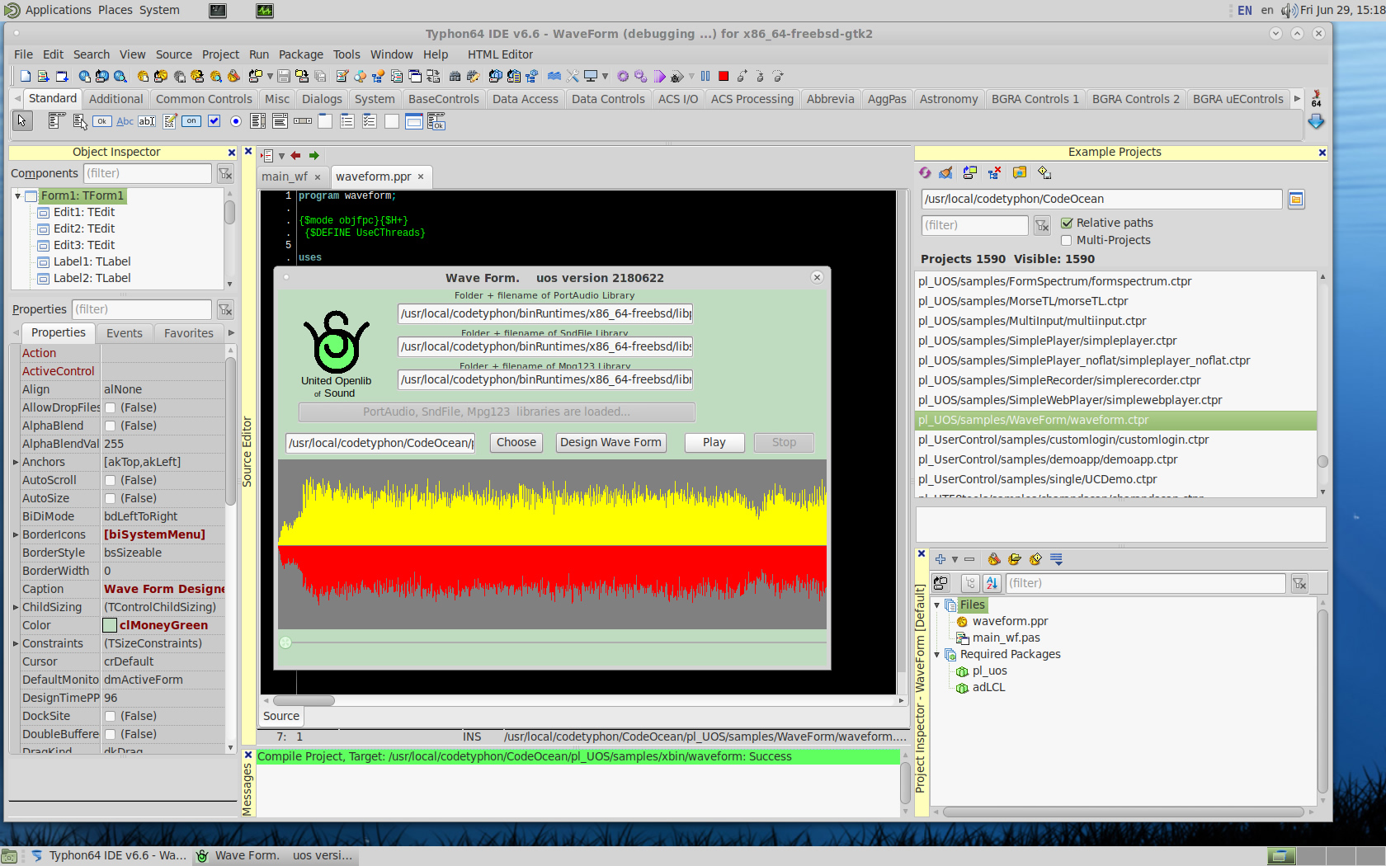Open main_wf.pas in the Project Inspector tree

pyautogui.click(x=1006, y=638)
